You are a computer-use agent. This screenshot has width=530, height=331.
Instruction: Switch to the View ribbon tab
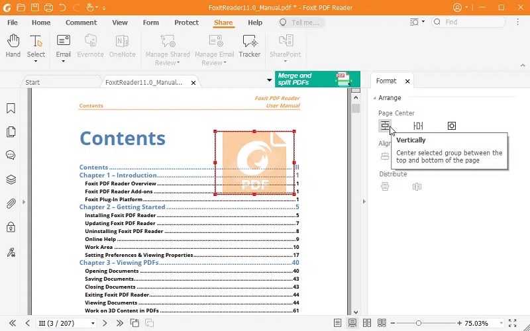point(120,23)
